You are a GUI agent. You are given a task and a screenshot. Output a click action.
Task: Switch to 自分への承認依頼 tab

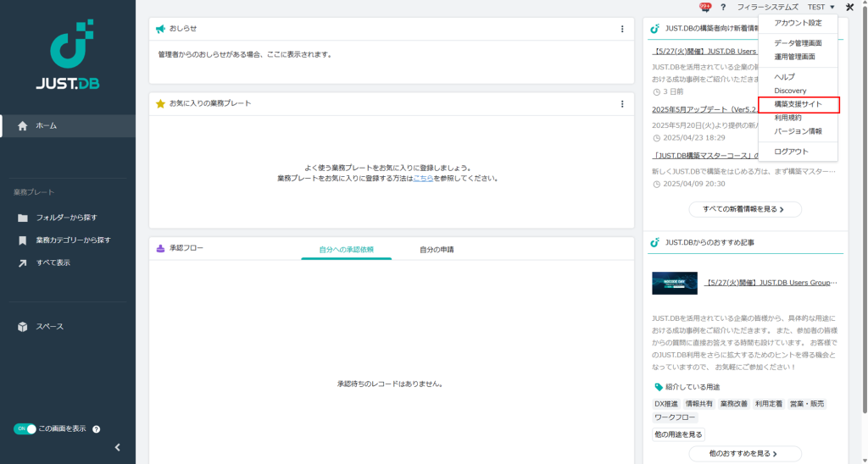(347, 250)
